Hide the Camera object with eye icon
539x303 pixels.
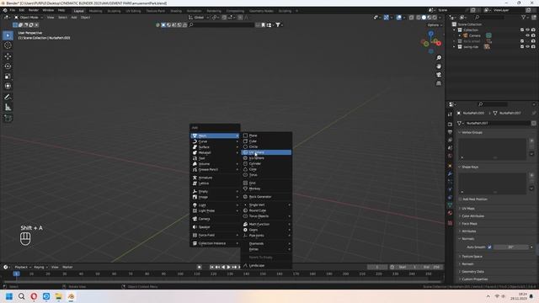coord(528,35)
